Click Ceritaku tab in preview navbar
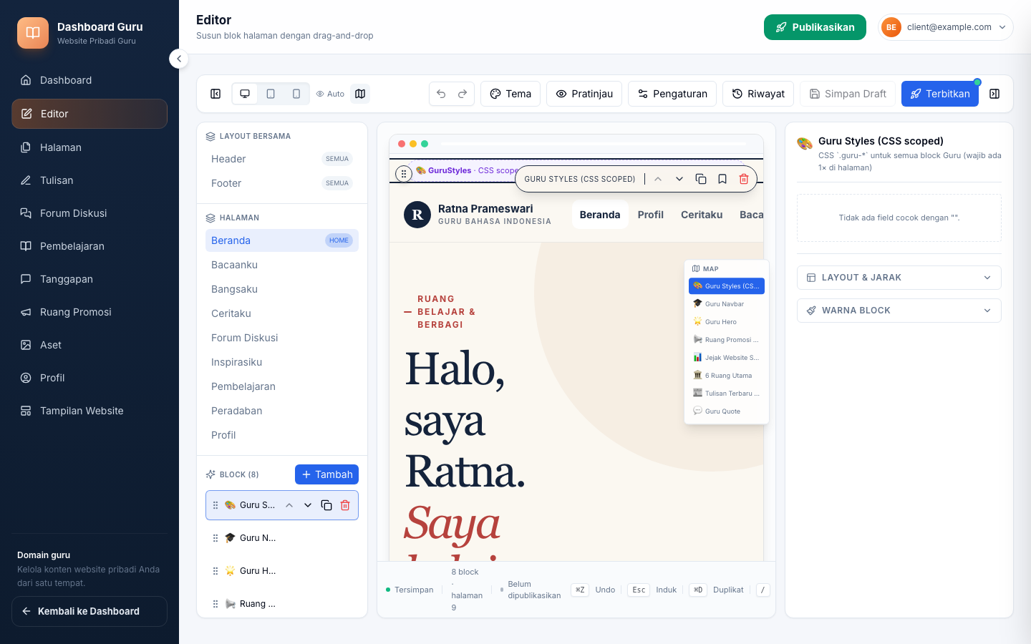The image size is (1031, 644). click(x=702, y=215)
